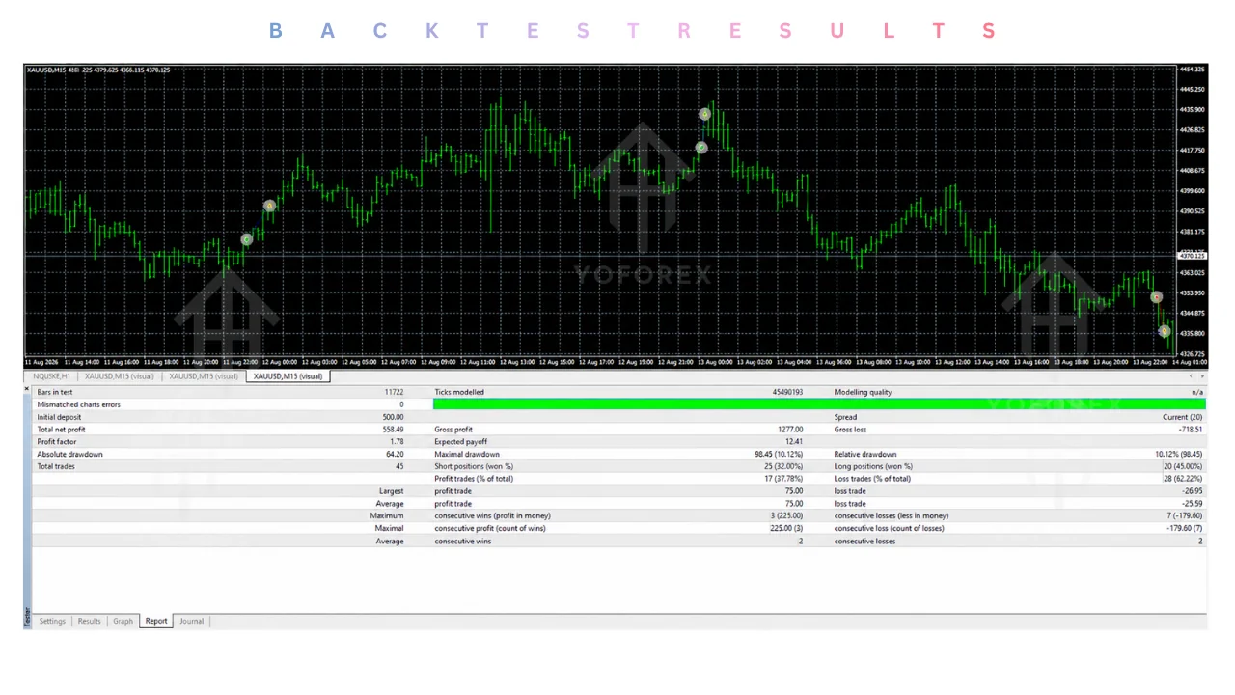
Task: Click the current price label 4370.125 on the axis
Action: tap(1193, 256)
